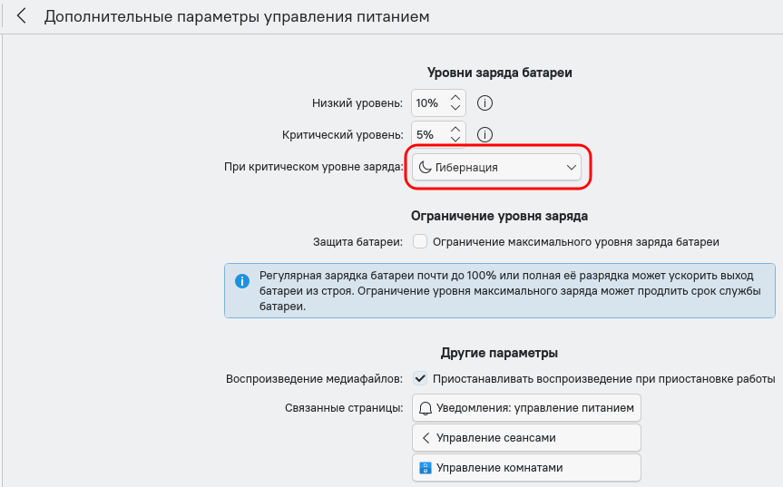The width and height of the screenshot is (783, 487).
Task: Uncheck pause media playback on suspend
Action: pos(420,378)
